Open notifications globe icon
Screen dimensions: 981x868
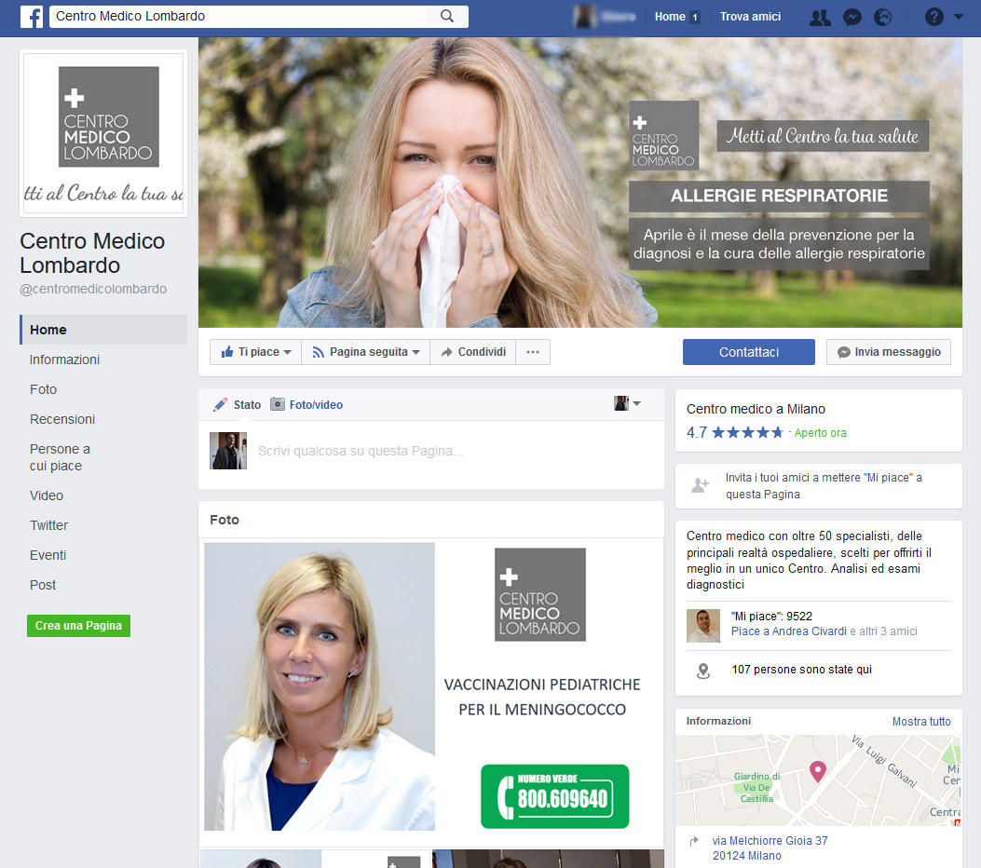click(882, 17)
